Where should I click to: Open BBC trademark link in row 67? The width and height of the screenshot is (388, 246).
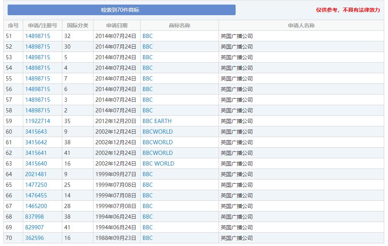click(x=147, y=206)
